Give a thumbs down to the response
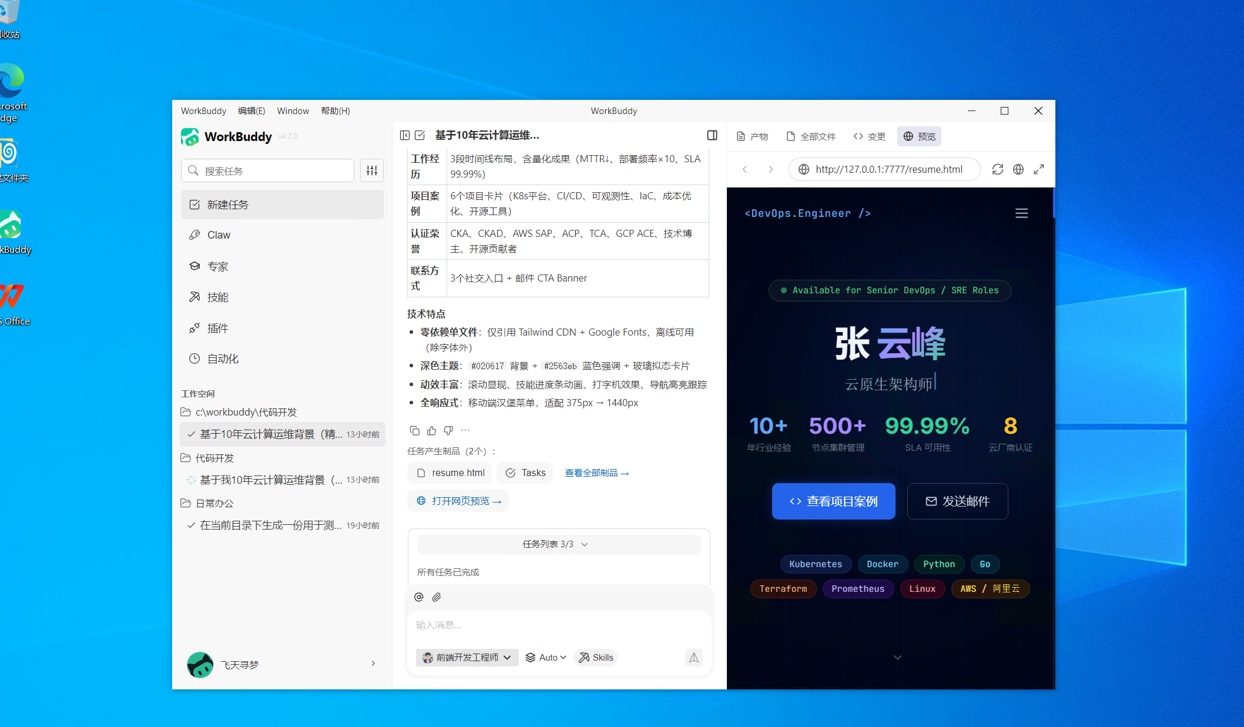Screen dimensions: 1244x727 (448, 430)
